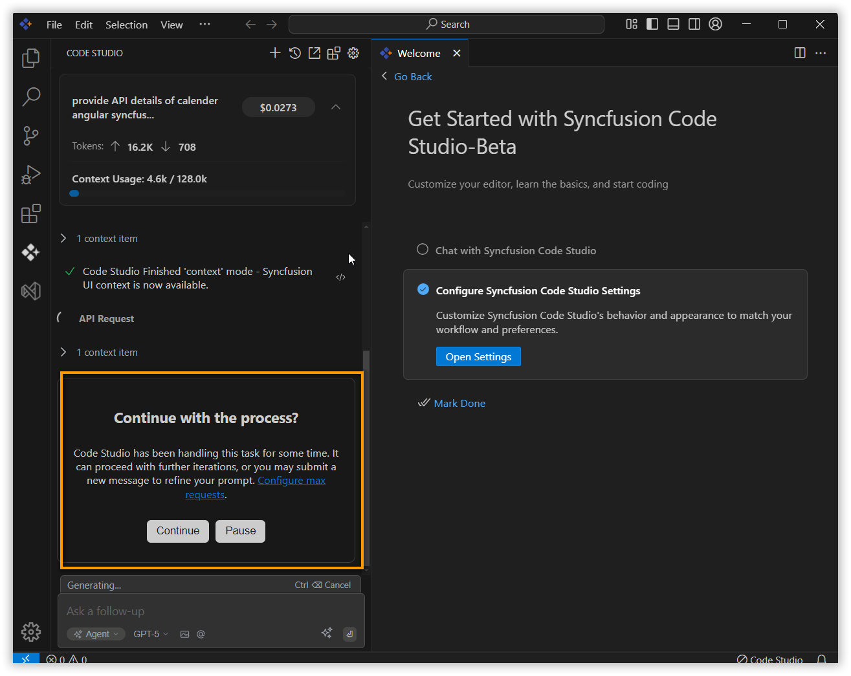This screenshot has height=676, width=851.
Task: Click the Pause button
Action: 241,531
